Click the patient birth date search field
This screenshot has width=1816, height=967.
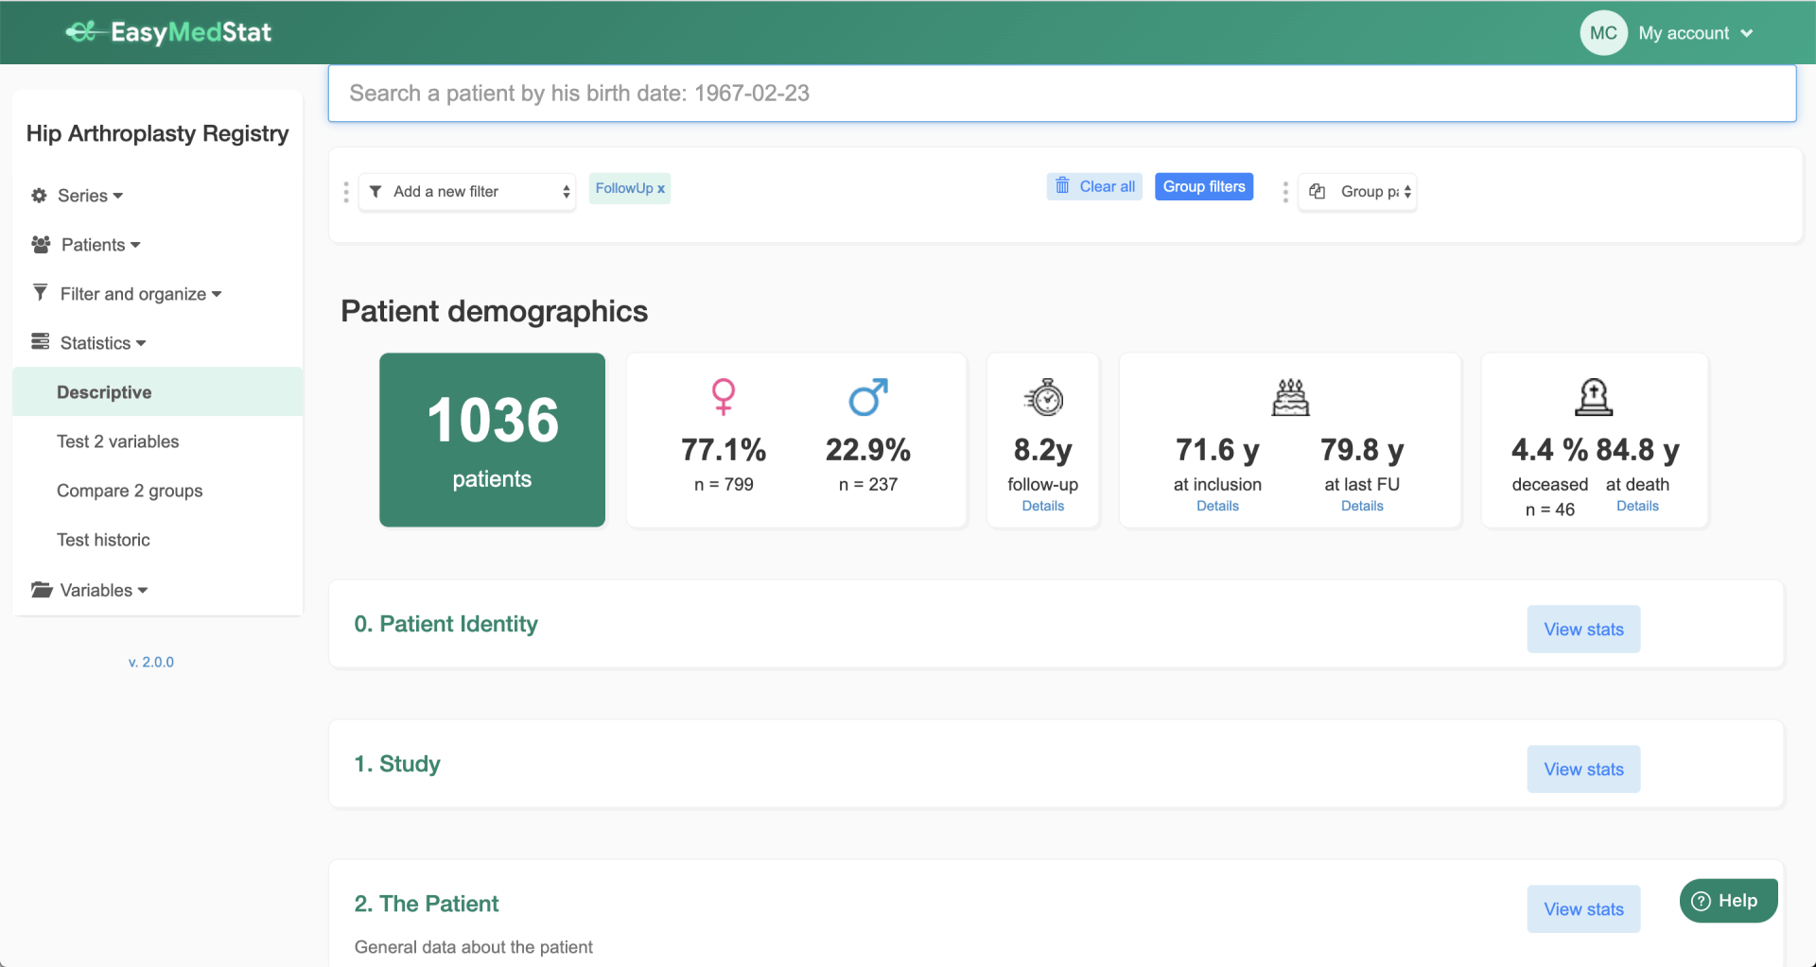click(1061, 93)
